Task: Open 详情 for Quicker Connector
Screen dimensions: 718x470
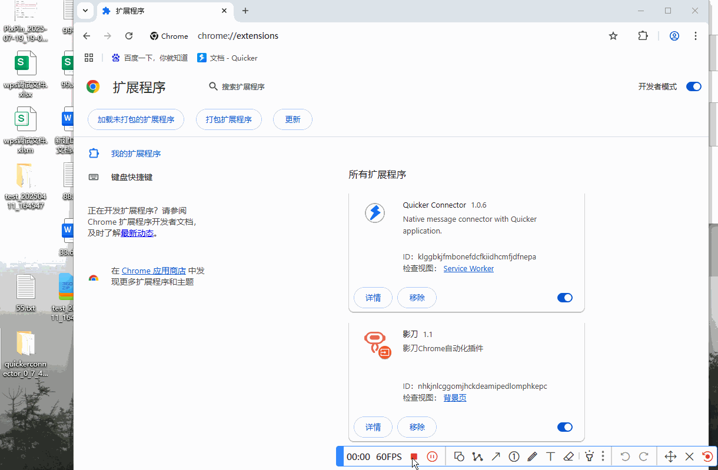Action: pos(373,298)
